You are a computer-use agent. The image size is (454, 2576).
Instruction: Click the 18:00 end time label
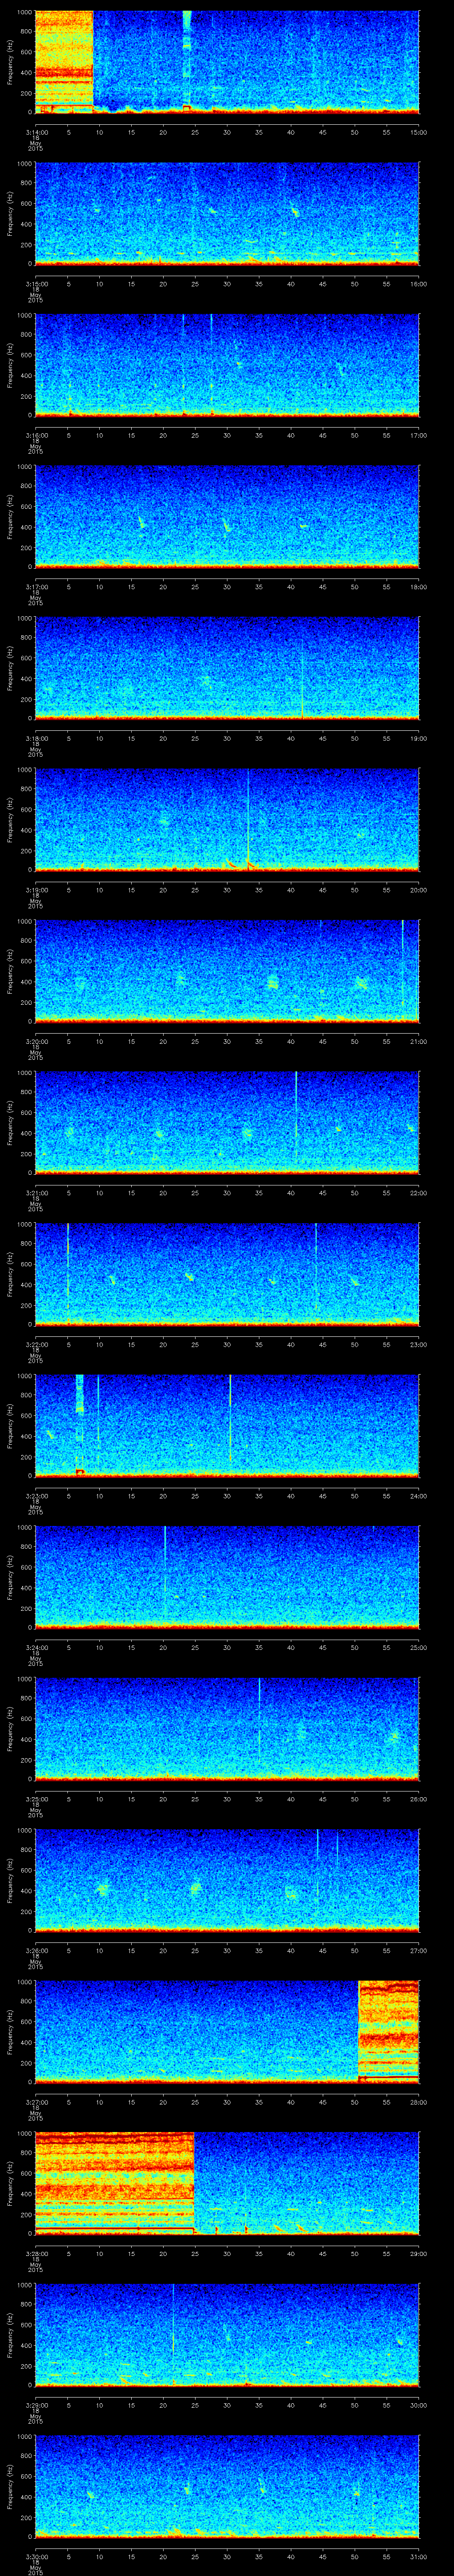coord(418,587)
